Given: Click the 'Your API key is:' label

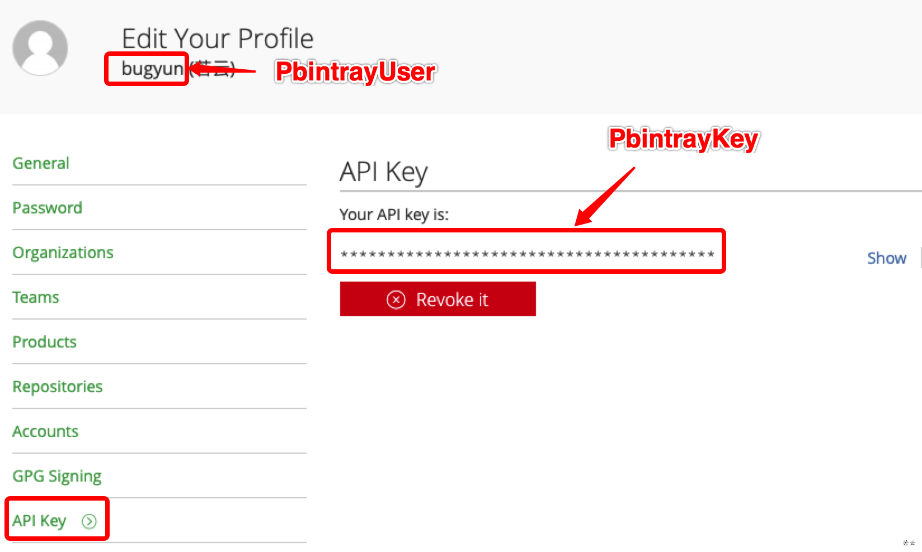Looking at the screenshot, I should tap(394, 215).
